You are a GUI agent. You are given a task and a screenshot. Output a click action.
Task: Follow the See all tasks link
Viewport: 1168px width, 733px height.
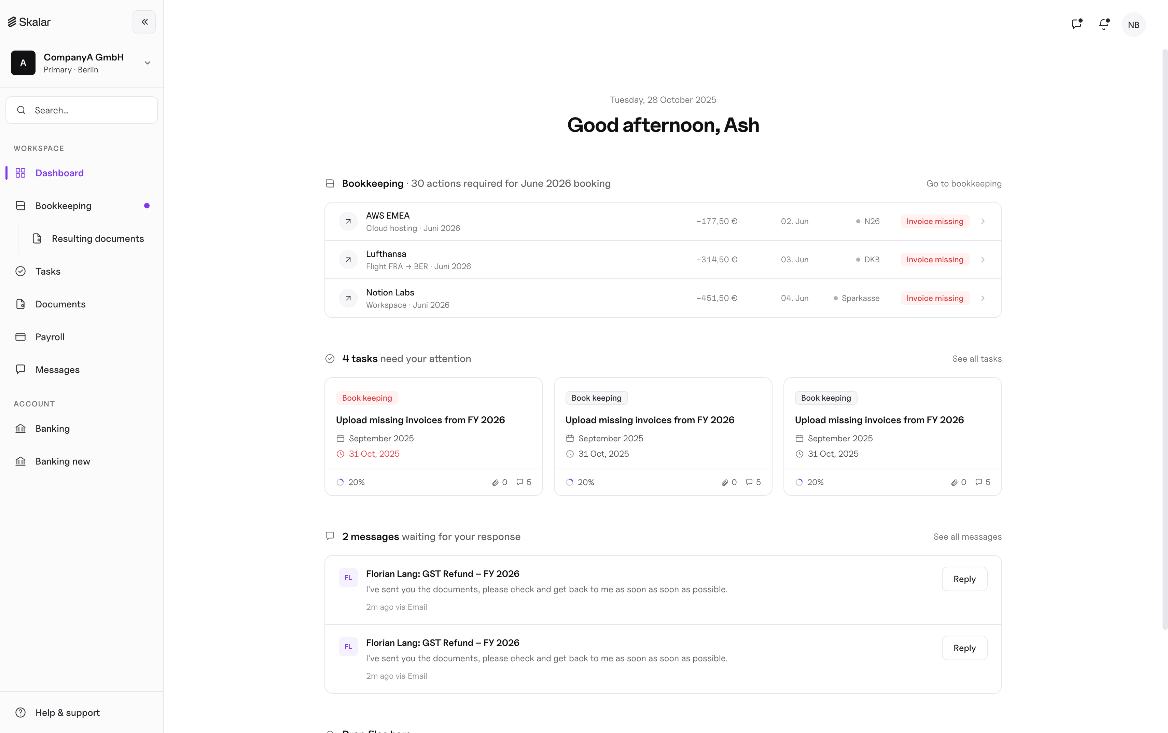pos(976,359)
